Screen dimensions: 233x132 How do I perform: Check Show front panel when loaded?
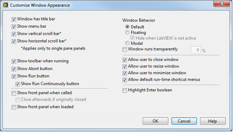point(14,107)
